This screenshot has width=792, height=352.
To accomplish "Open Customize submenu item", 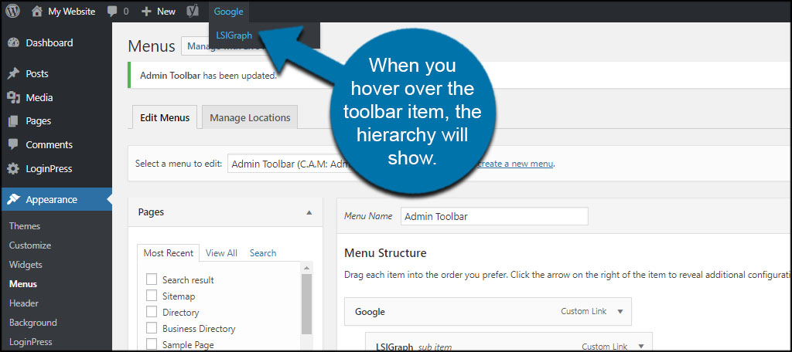I will point(30,245).
